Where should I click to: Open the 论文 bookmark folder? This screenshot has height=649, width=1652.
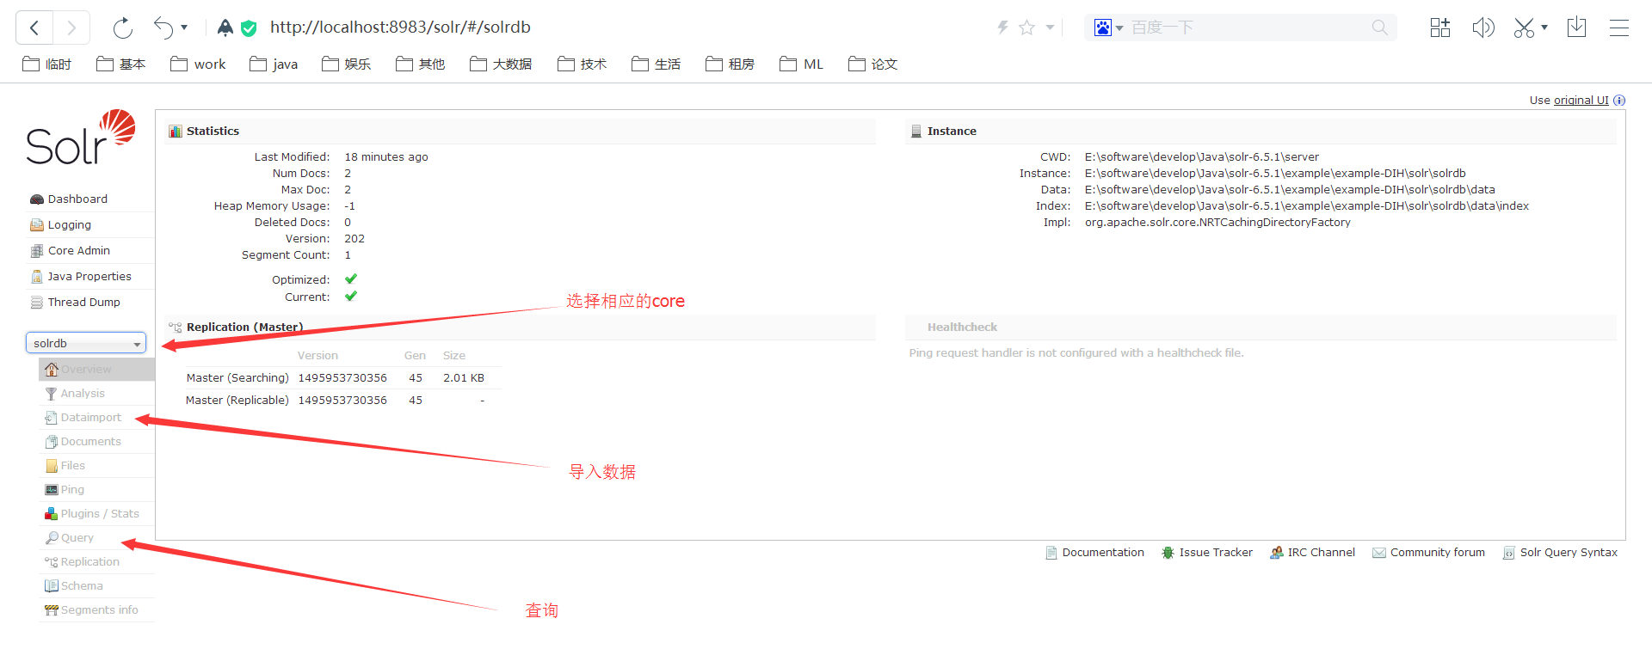[x=872, y=64]
